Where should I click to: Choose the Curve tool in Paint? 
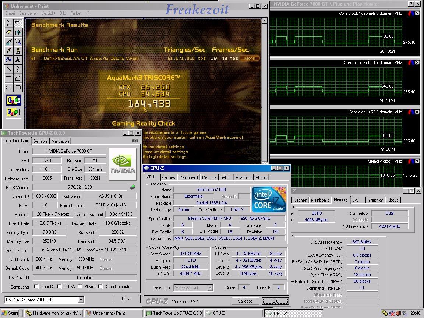coord(18,69)
